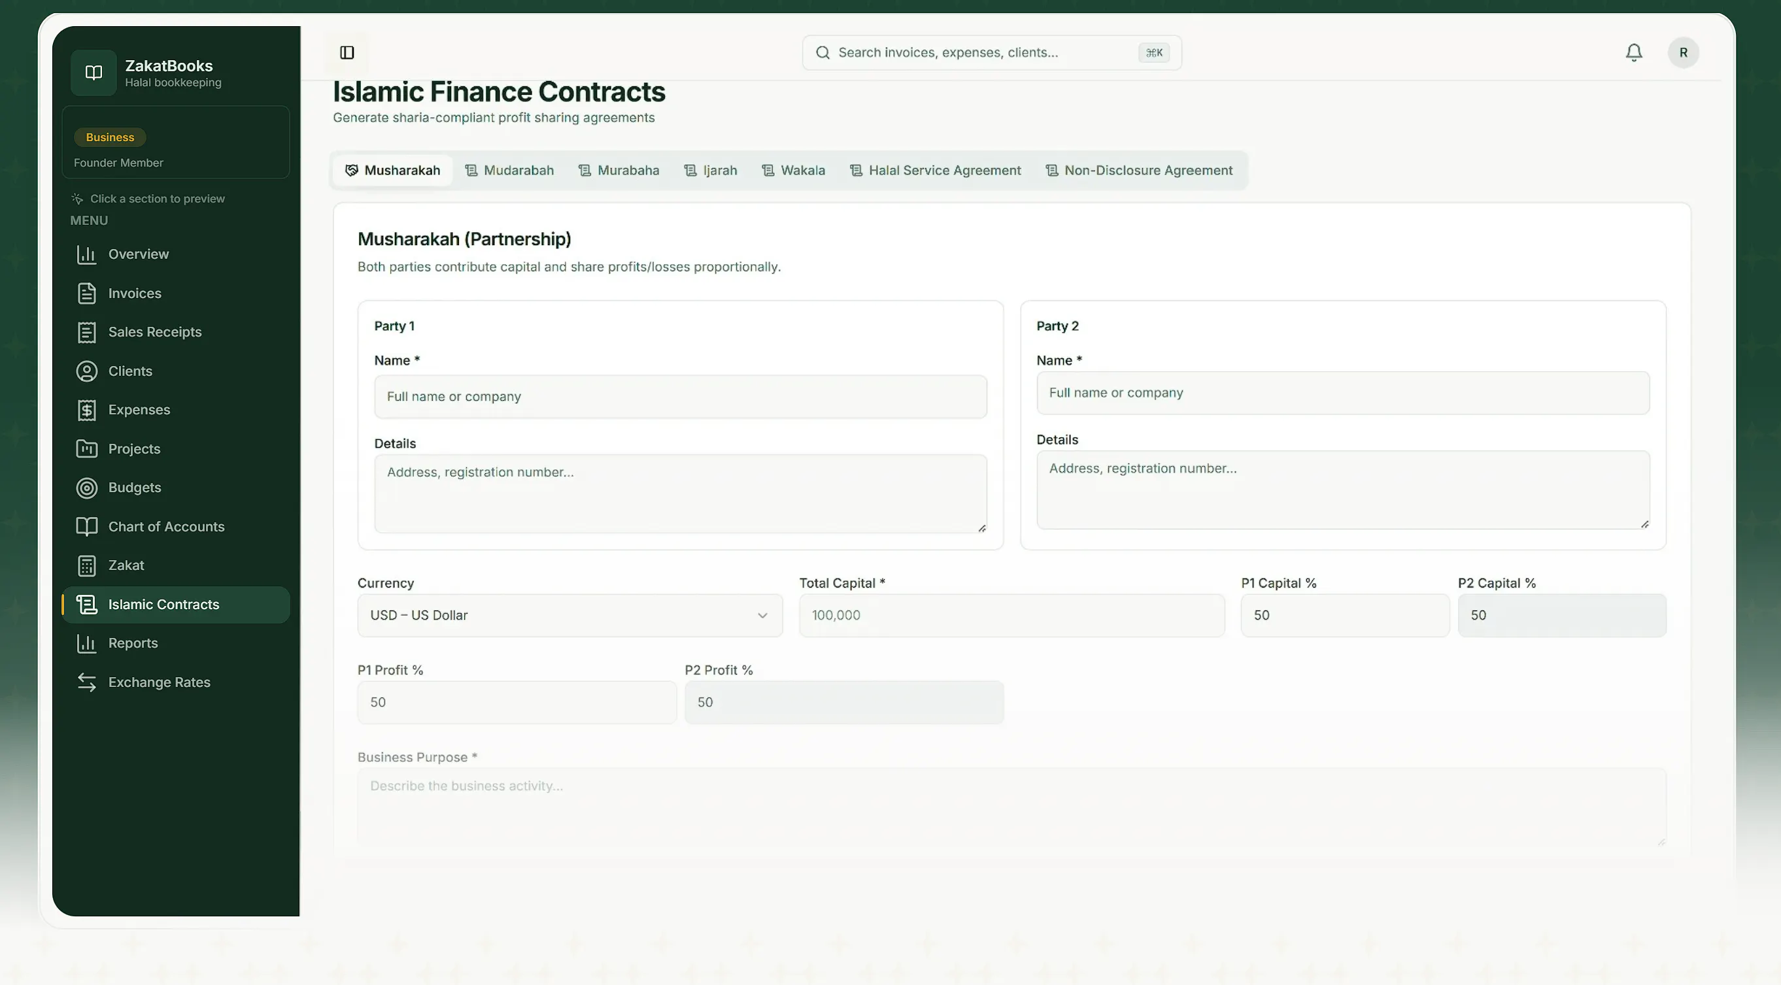Click the Total Capital field
1781x985 pixels.
coord(1011,615)
